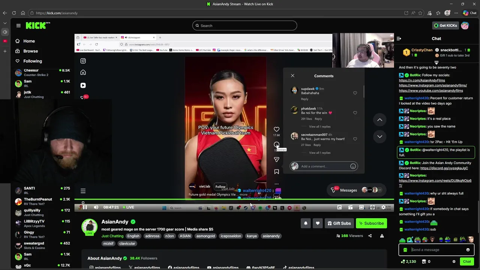Click the Just Chatting category link

click(x=112, y=236)
